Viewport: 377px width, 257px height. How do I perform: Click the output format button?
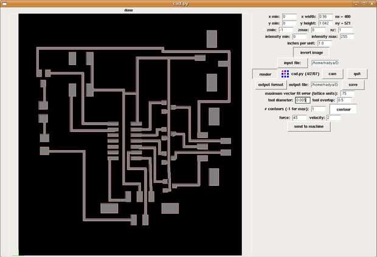pos(271,84)
